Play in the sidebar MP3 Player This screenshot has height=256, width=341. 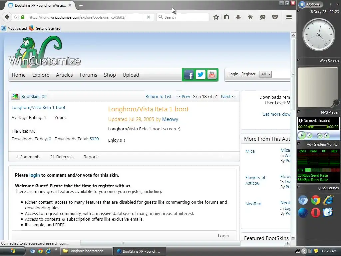(x=302, y=135)
